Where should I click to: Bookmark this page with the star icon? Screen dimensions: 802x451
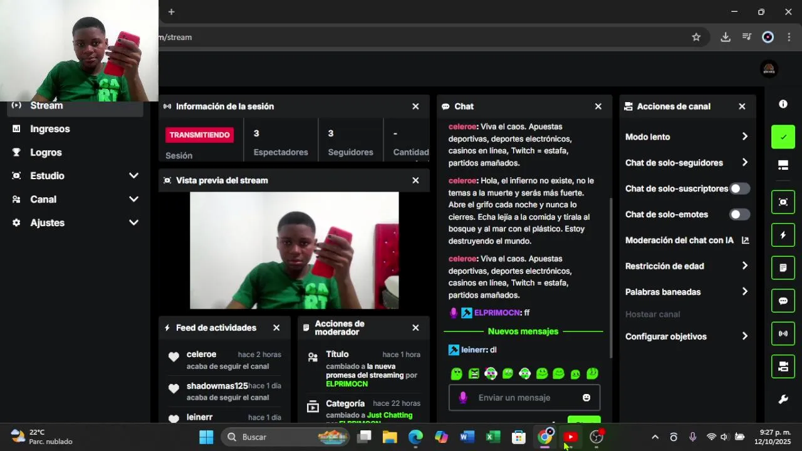[696, 37]
